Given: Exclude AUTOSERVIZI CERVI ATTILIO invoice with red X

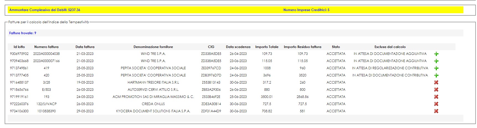Looking at the screenshot, I should 436,90.
